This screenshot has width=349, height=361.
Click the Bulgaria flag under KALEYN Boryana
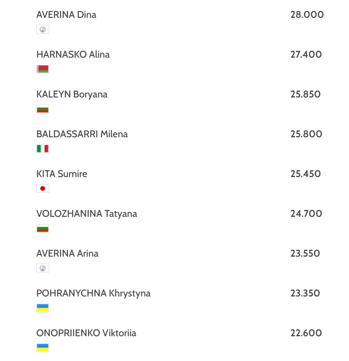coord(43,109)
